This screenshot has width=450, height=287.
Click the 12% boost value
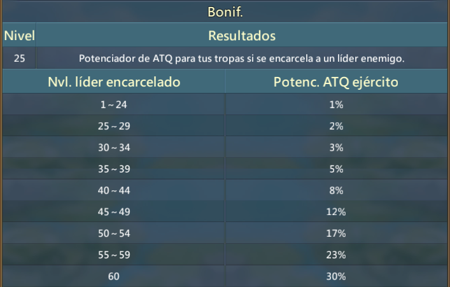coord(336,212)
